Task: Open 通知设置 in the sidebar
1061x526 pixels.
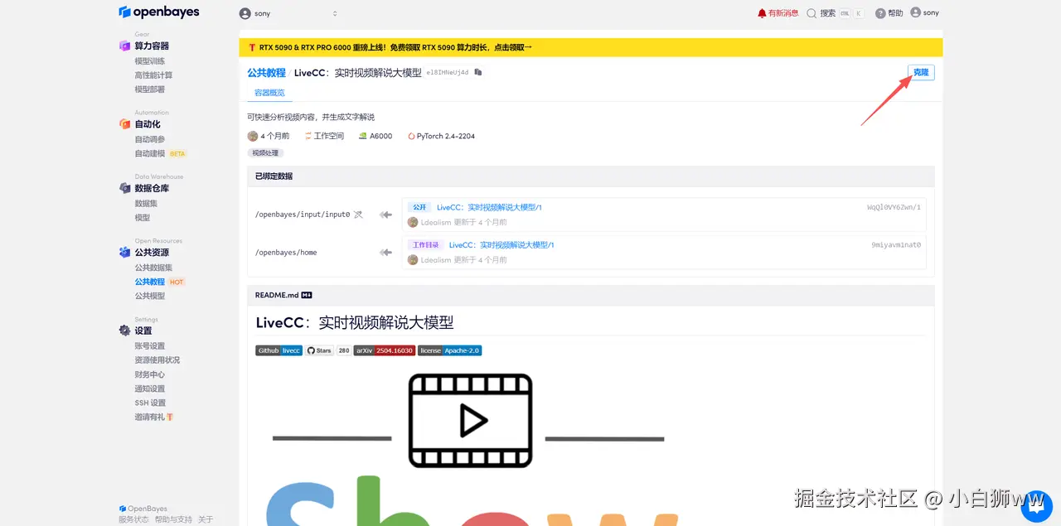Action: 150,388
